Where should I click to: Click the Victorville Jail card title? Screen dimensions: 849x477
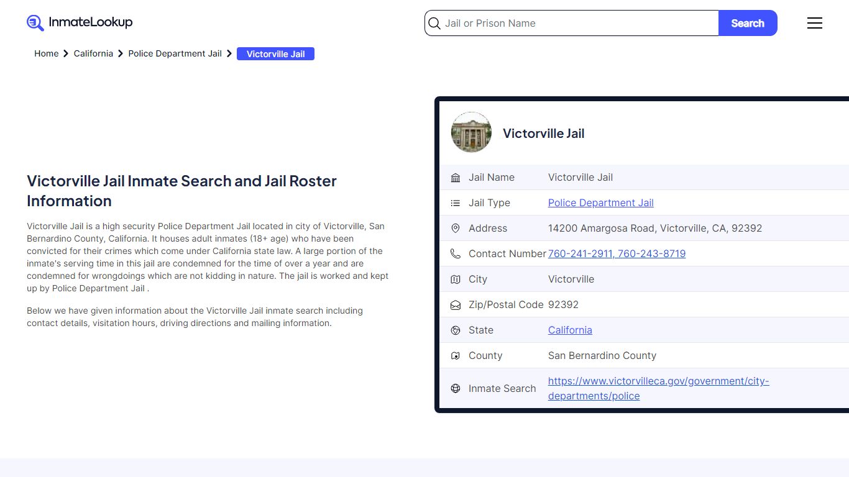click(x=543, y=134)
